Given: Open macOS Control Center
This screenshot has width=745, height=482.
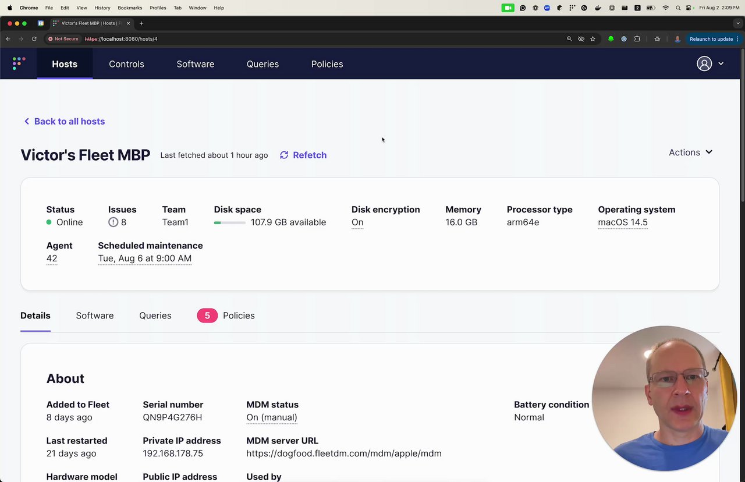Looking at the screenshot, I should point(690,8).
